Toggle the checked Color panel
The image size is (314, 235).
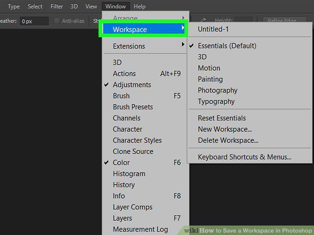coord(145,162)
